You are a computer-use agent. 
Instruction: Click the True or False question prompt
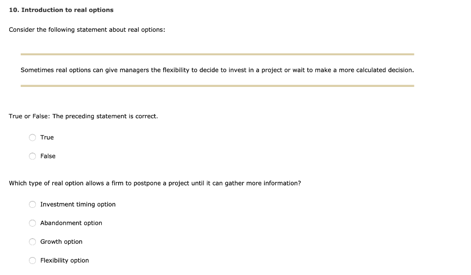[83, 116]
